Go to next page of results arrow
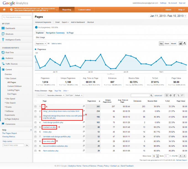188x169 pixels. [x=184, y=156]
